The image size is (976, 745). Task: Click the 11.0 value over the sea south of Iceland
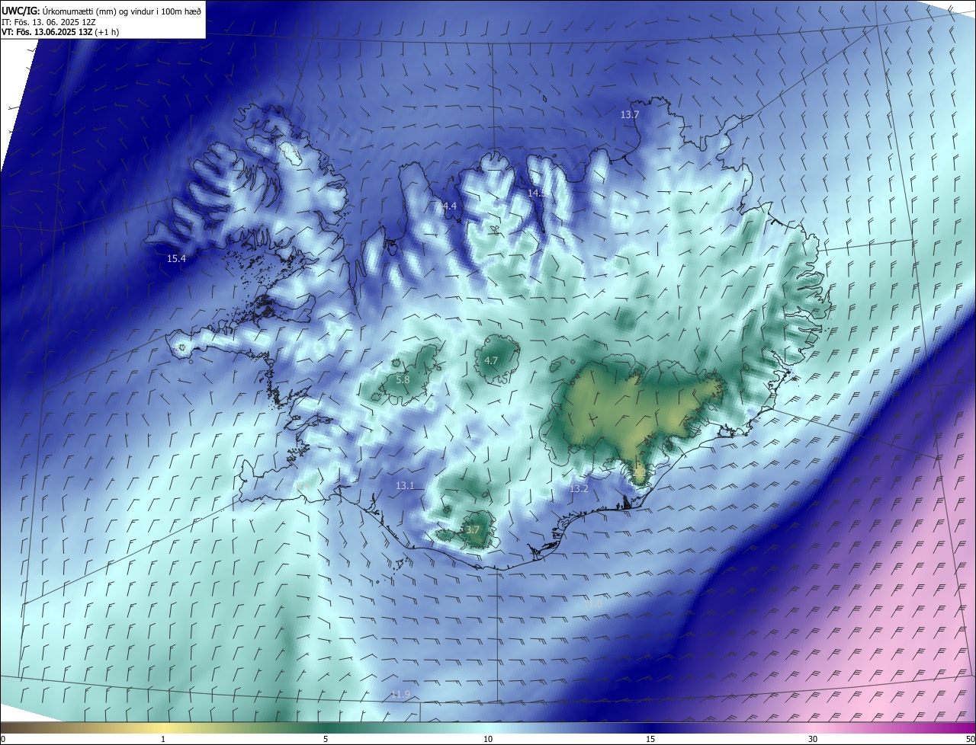[x=593, y=604]
